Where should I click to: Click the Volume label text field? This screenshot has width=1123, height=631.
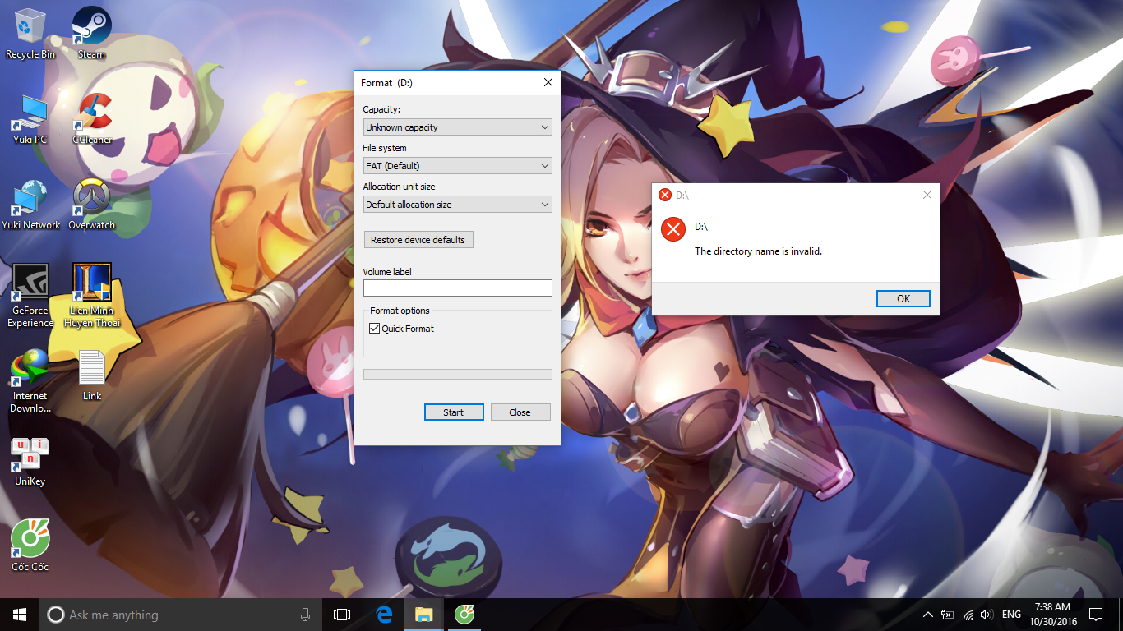click(458, 288)
